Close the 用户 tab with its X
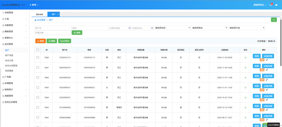Viewport: 282px width, 127px height. [x=58, y=14]
